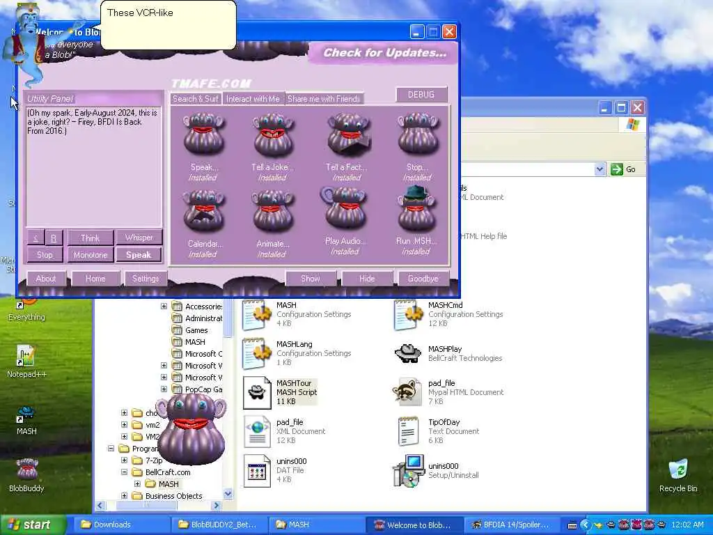Image resolution: width=713 pixels, height=535 pixels.
Task: Click the About button
Action: point(46,279)
